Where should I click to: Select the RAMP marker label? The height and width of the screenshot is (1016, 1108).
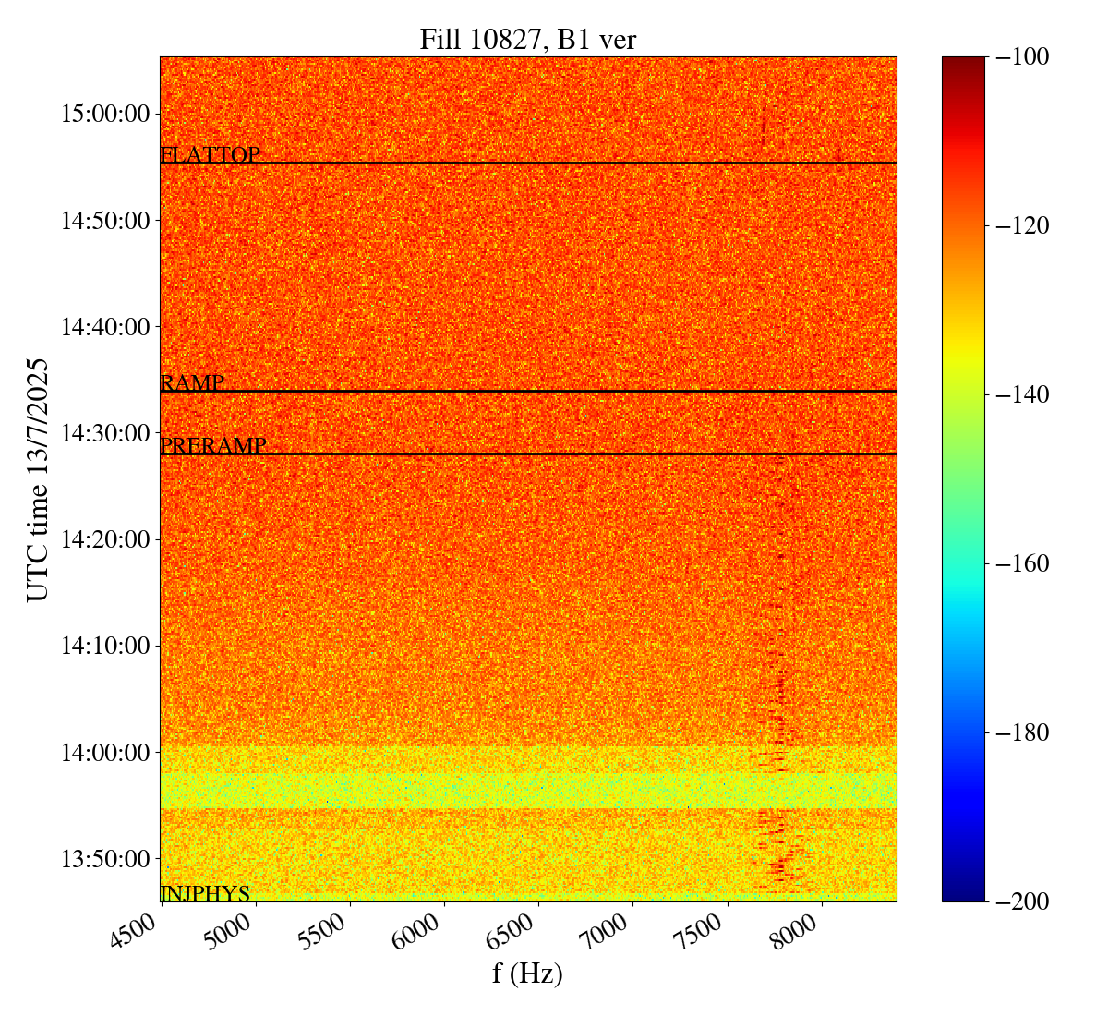(192, 383)
